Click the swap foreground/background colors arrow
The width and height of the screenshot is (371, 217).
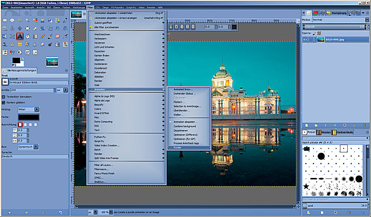point(22,59)
